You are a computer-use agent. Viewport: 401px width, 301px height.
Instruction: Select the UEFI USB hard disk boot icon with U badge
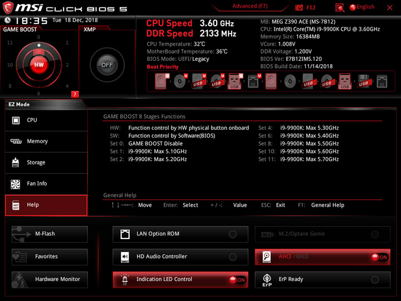[x=198, y=81]
